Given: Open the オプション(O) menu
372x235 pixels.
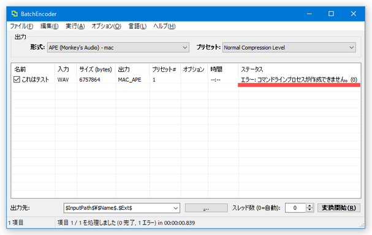Looking at the screenshot, I should pyautogui.click(x=106, y=26).
